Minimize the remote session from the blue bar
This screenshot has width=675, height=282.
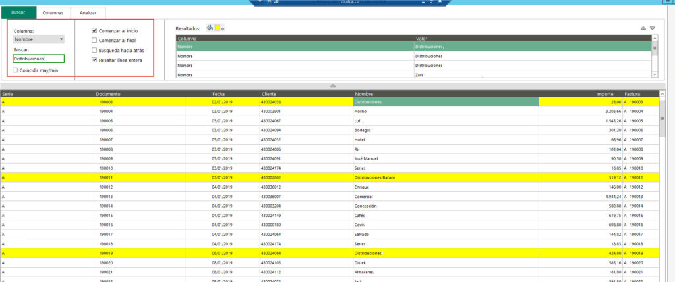click(423, 2)
